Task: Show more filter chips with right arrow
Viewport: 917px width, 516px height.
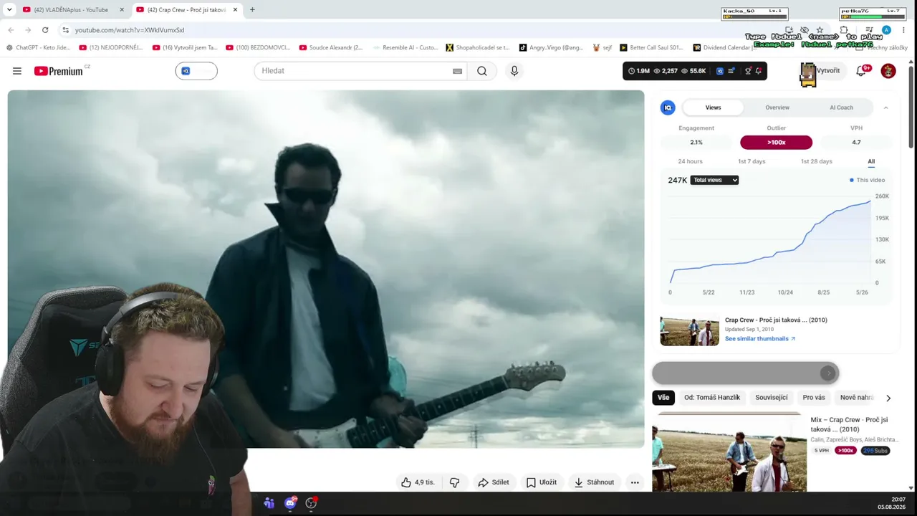Action: [x=888, y=398]
